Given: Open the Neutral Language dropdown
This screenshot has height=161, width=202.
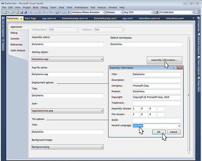Looking at the screenshot, I should click(179, 126).
